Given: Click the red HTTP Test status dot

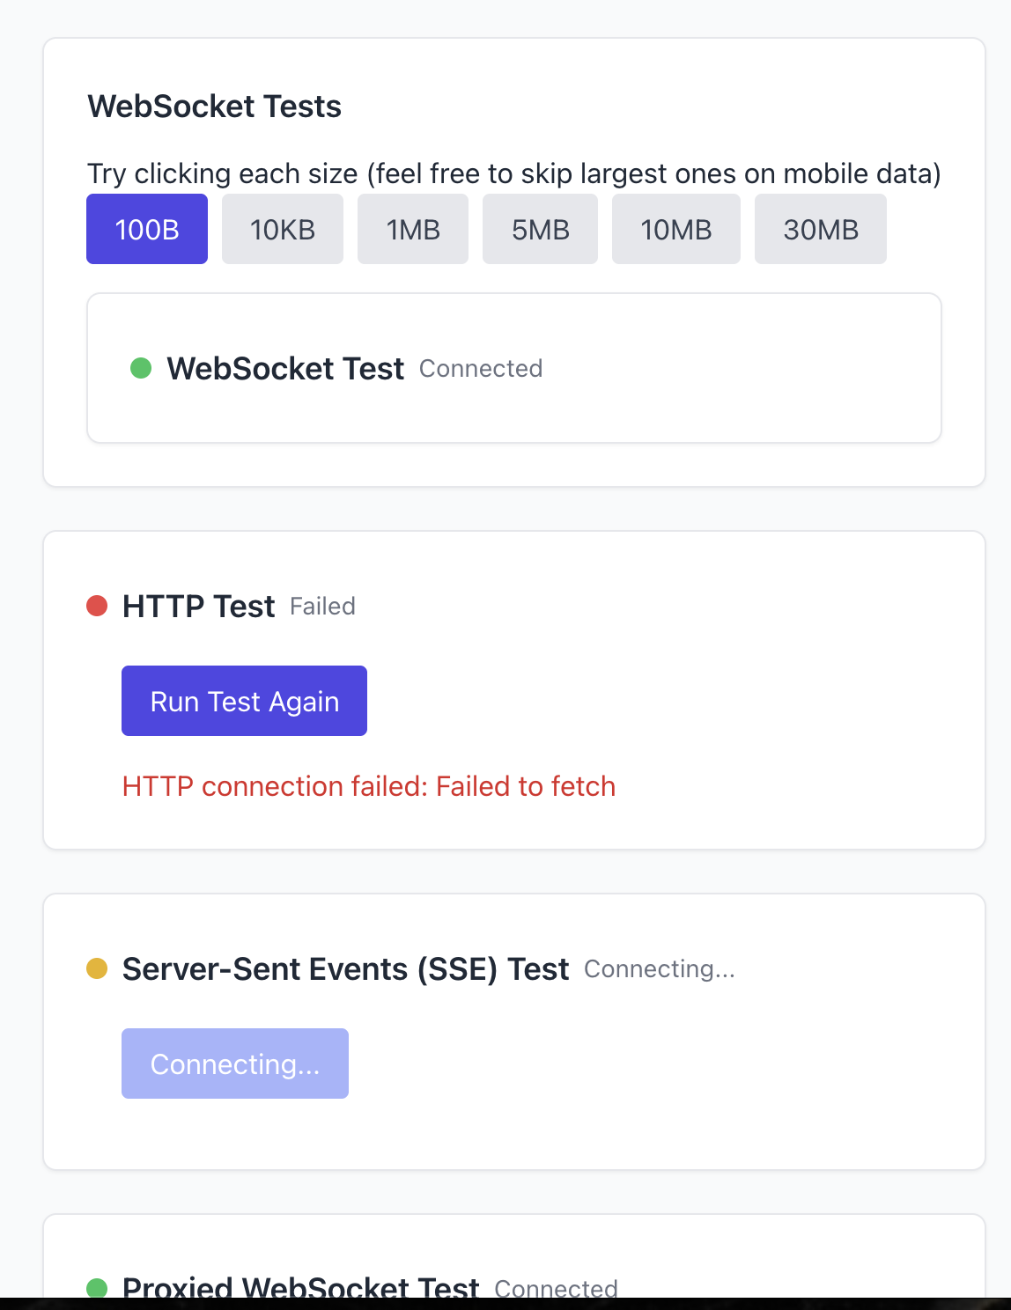Looking at the screenshot, I should [97, 606].
